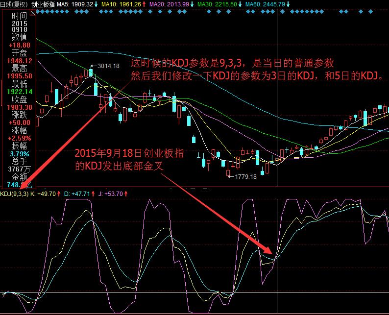Click the date value 0918 in info panel

pyautogui.click(x=20, y=29)
